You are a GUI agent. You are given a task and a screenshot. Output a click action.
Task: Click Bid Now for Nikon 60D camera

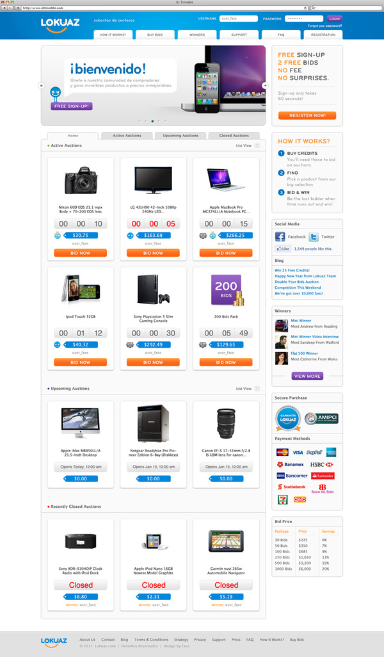coord(81,253)
